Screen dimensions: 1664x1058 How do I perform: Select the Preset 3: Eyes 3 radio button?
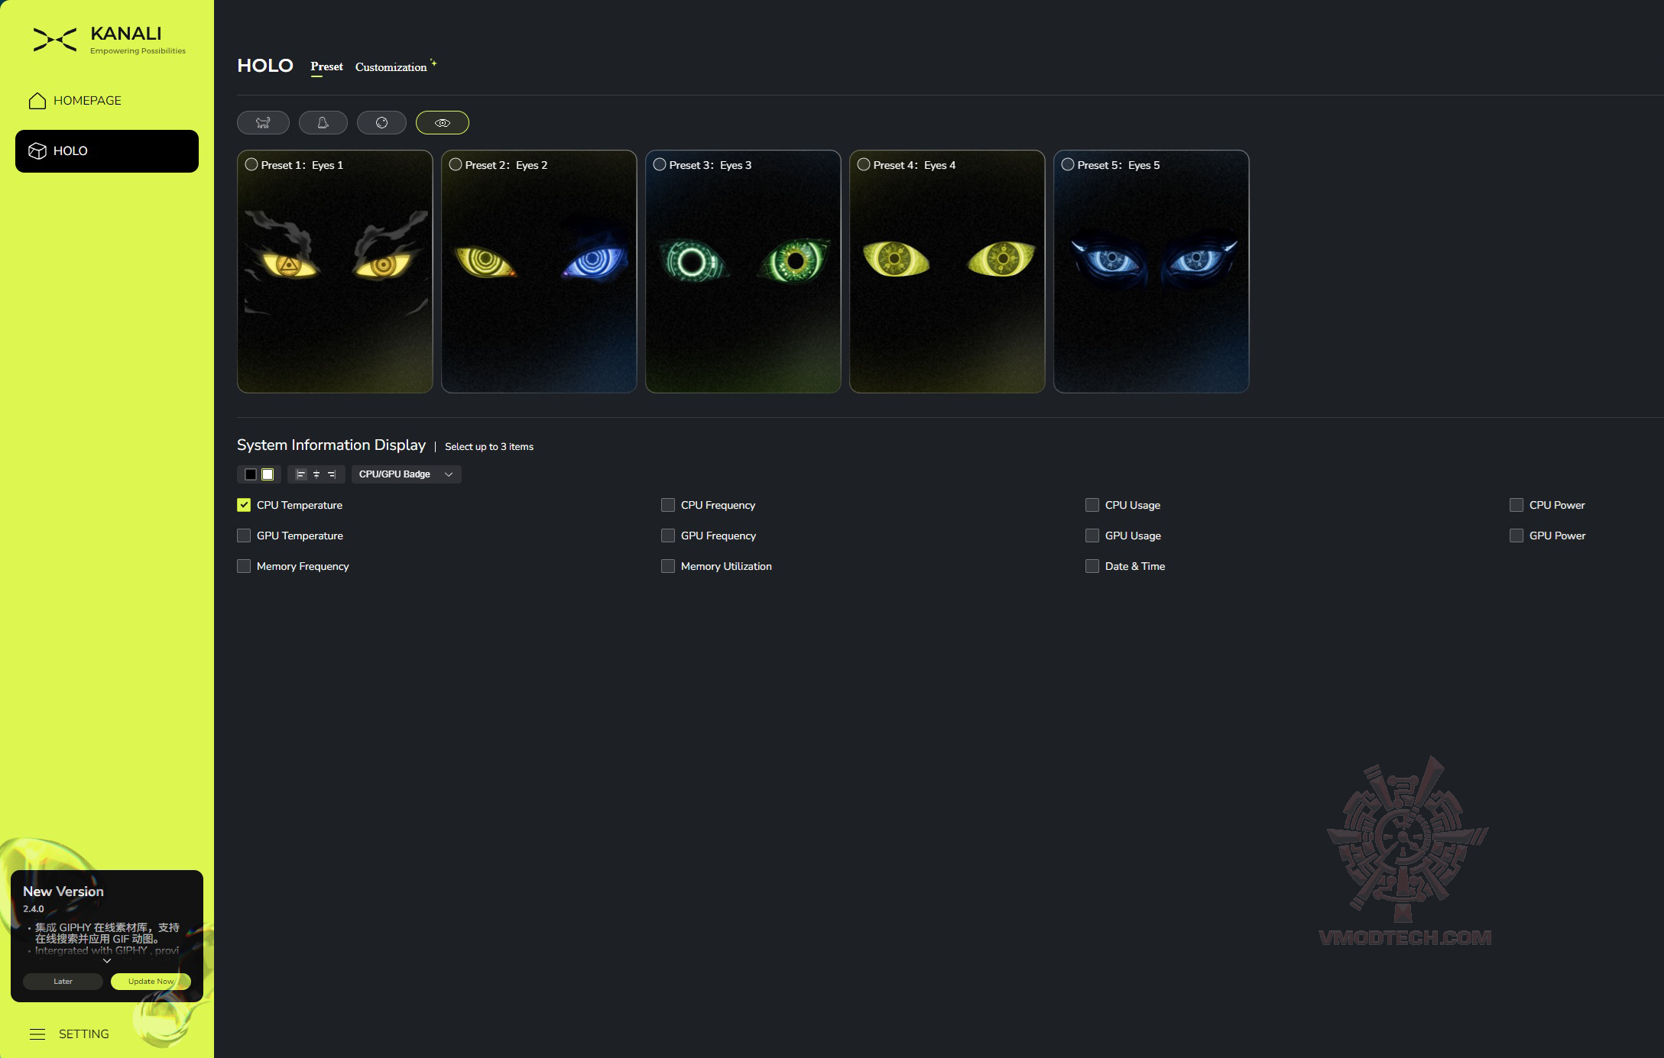(x=660, y=164)
